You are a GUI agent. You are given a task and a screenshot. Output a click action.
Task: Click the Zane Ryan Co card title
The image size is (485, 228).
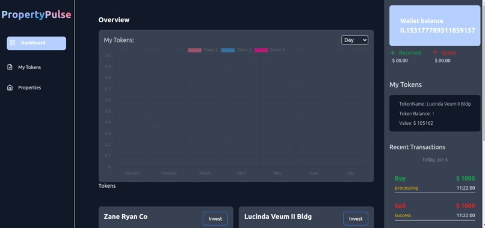pos(126,217)
